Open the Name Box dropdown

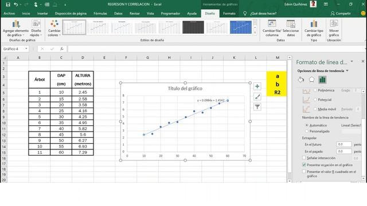point(26,49)
